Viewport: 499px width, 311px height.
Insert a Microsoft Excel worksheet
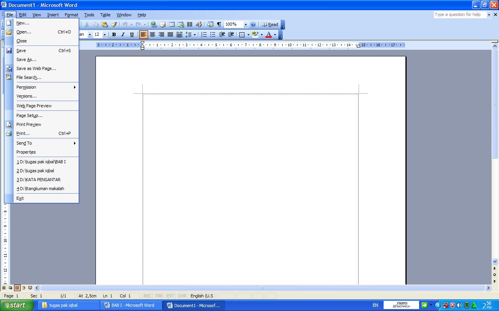[181, 24]
